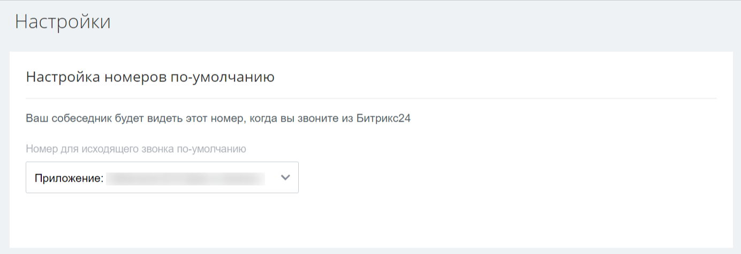This screenshot has width=741, height=254.
Task: Click the word 'звонка' in the gray label
Action: pos(156,149)
